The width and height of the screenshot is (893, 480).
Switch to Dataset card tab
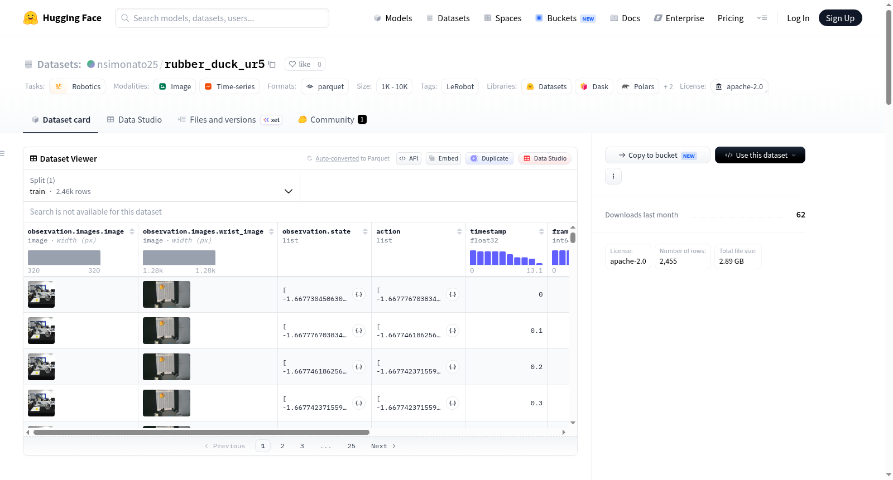(61, 120)
